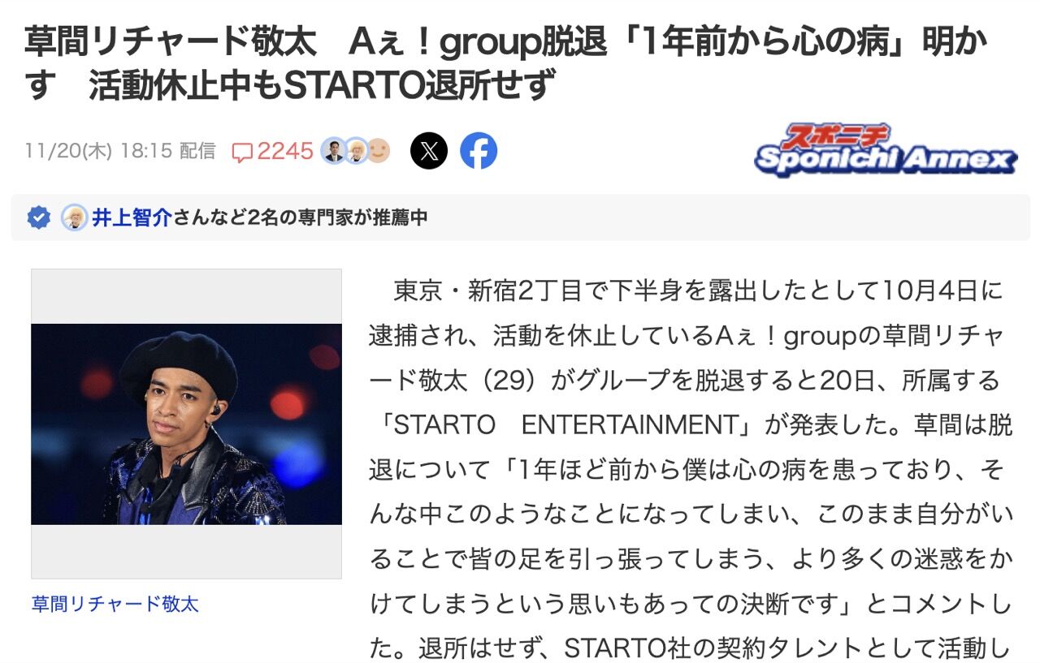Click the 11/20(木) 18:15 配信 timestamp
This screenshot has width=1040, height=663.
(120, 152)
